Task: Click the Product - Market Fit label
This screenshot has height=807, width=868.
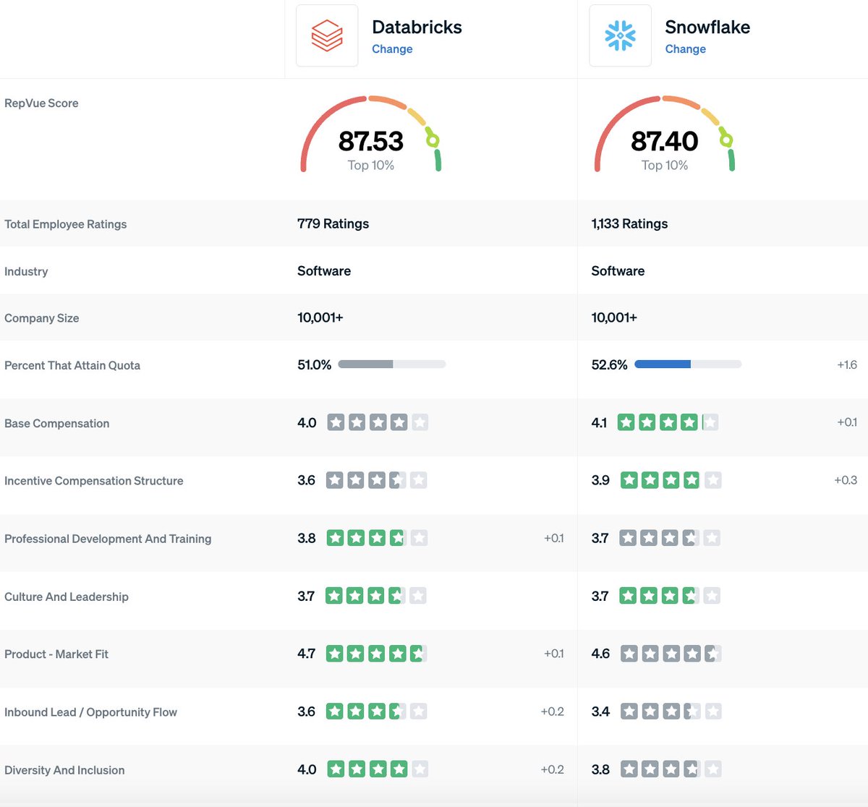Action: tap(56, 654)
